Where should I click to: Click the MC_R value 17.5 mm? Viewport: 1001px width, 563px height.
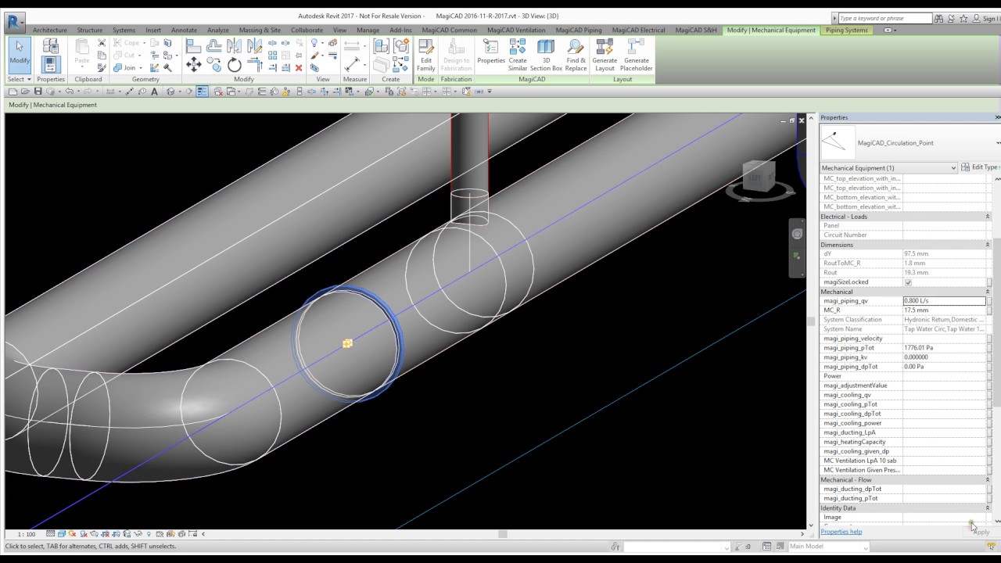944,310
